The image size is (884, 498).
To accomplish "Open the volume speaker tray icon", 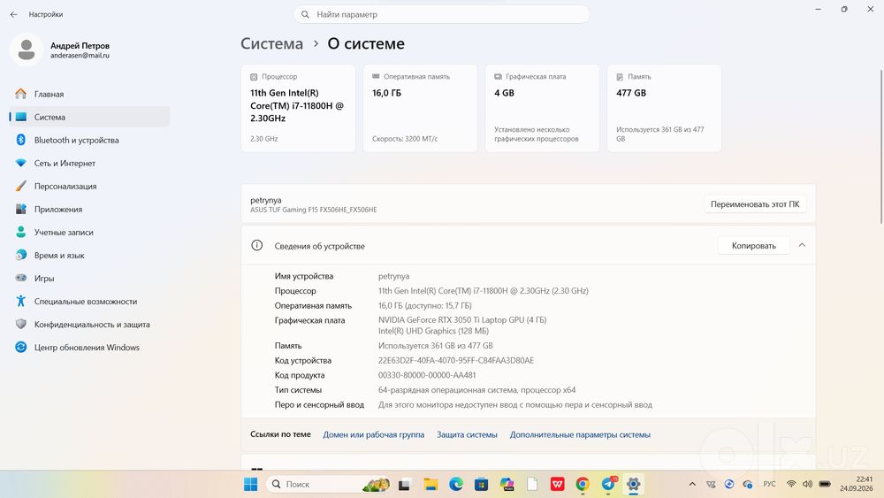I will point(807,484).
